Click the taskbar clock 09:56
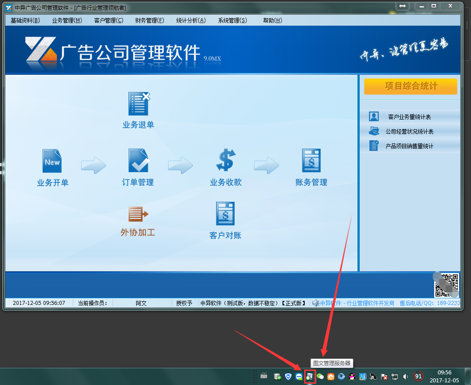Viewport: 471px width, 385px height. (444, 373)
